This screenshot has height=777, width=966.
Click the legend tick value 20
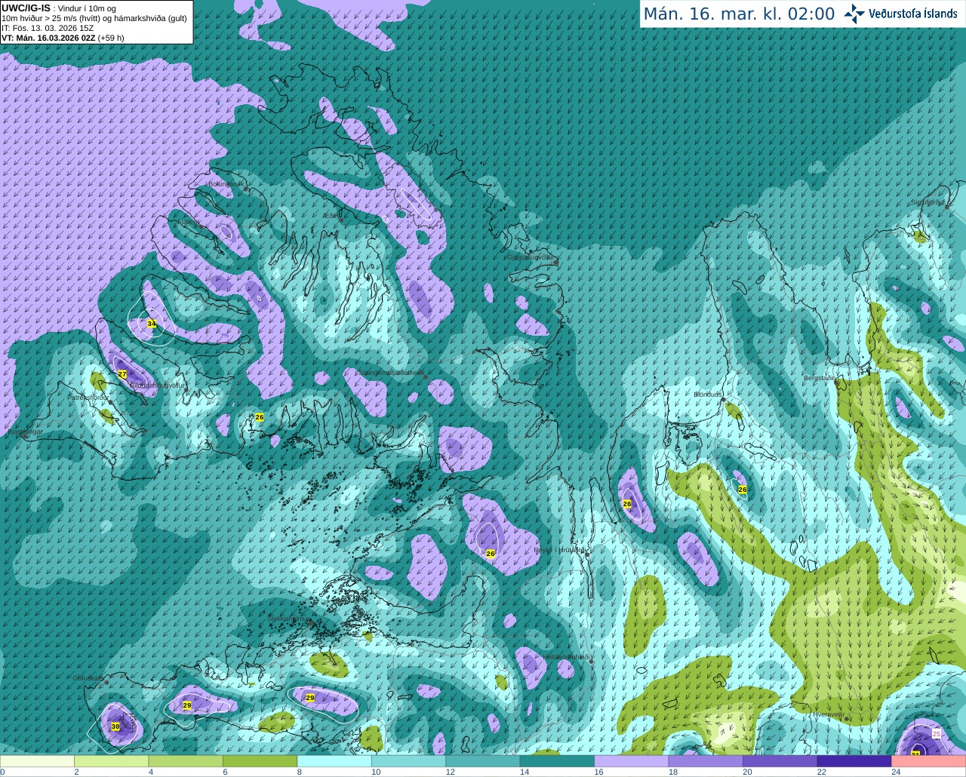(747, 772)
